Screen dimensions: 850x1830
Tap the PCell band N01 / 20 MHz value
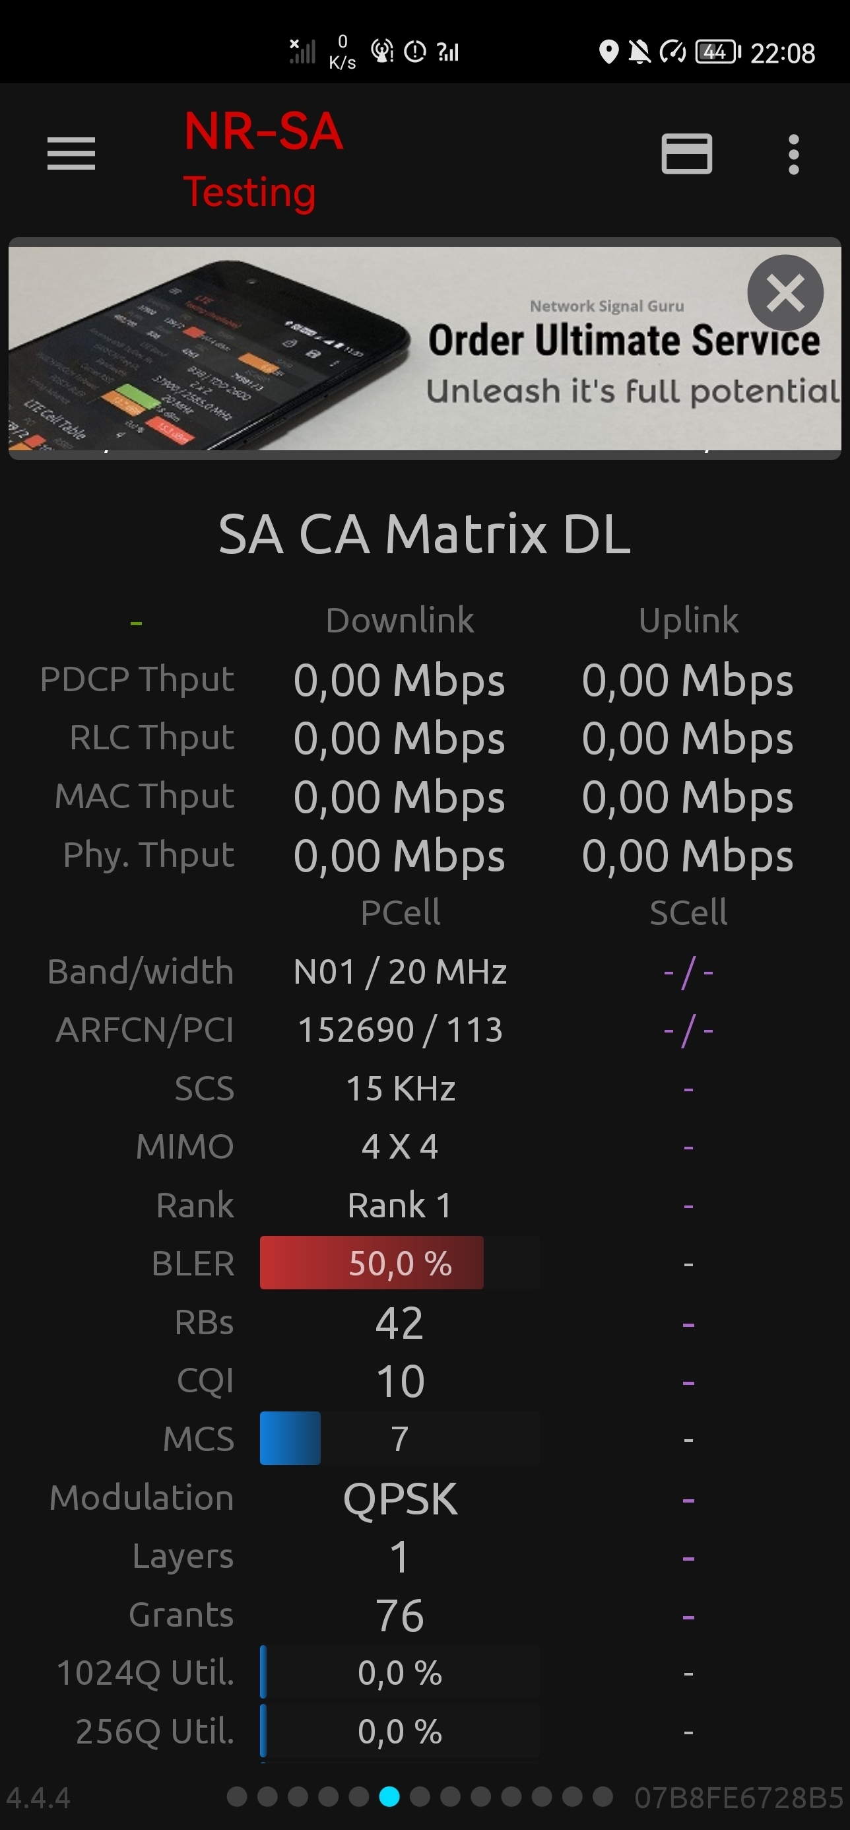(400, 971)
